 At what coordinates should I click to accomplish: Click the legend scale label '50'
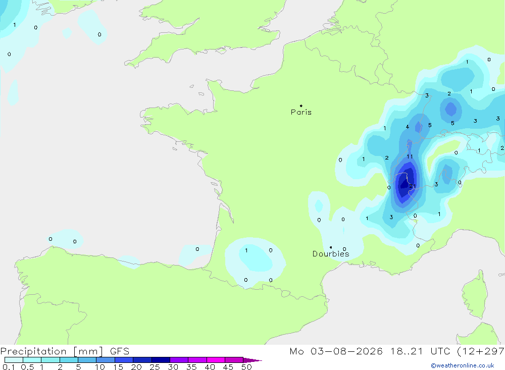pos(246,367)
